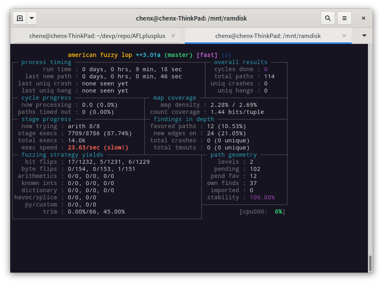Click new edges on '24 (21.05%)'
Screen dimensions: 383x284
pyautogui.click(x=226, y=133)
